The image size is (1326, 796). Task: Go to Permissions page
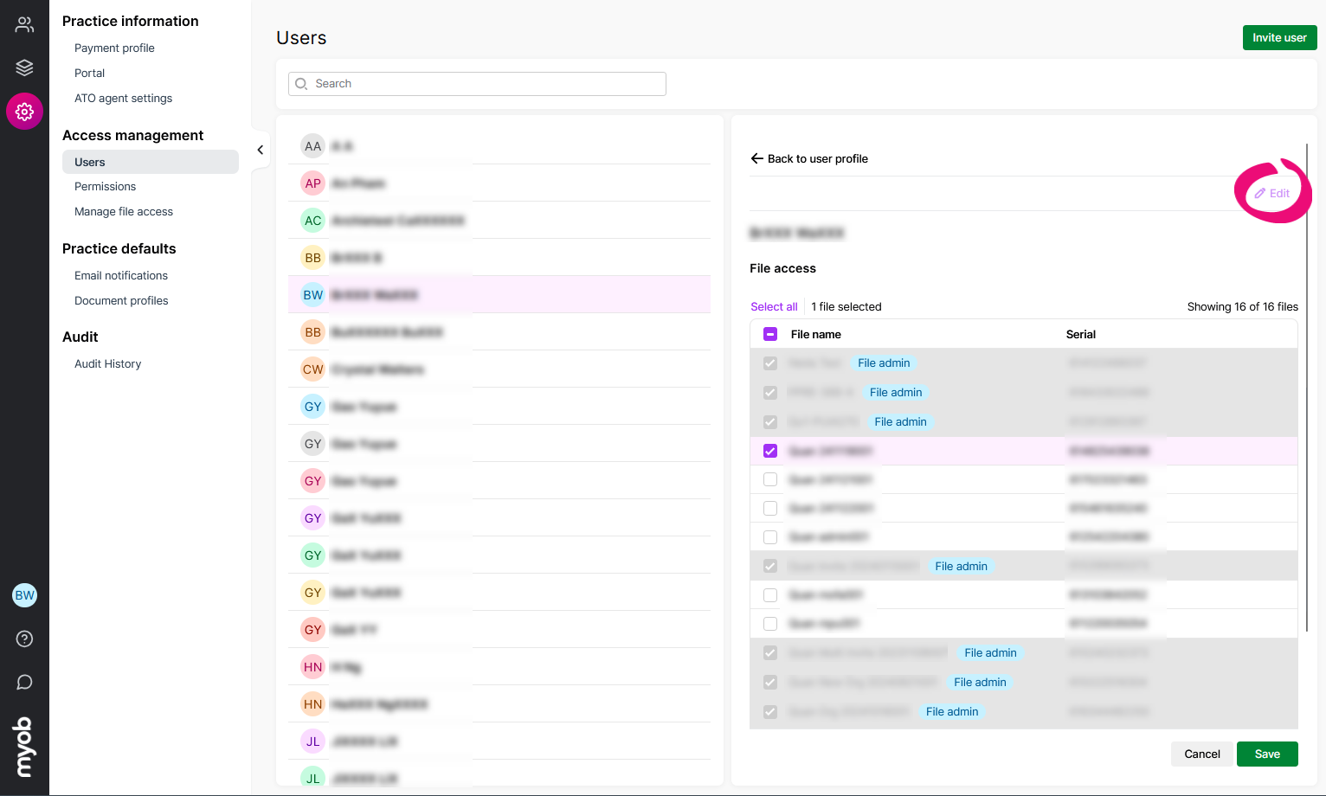105,187
